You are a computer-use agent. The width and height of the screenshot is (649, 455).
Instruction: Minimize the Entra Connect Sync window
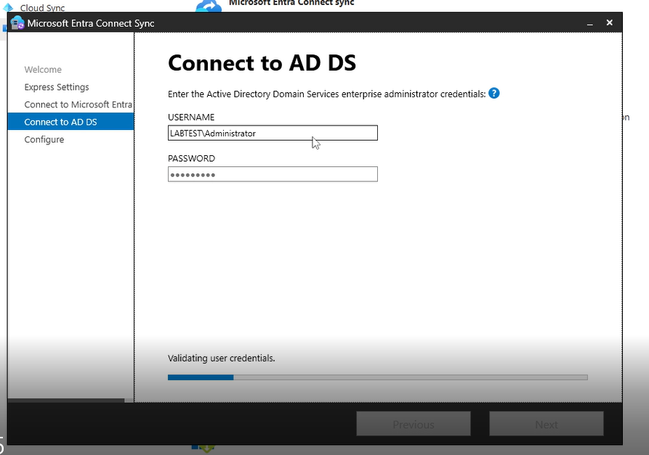[x=590, y=23]
